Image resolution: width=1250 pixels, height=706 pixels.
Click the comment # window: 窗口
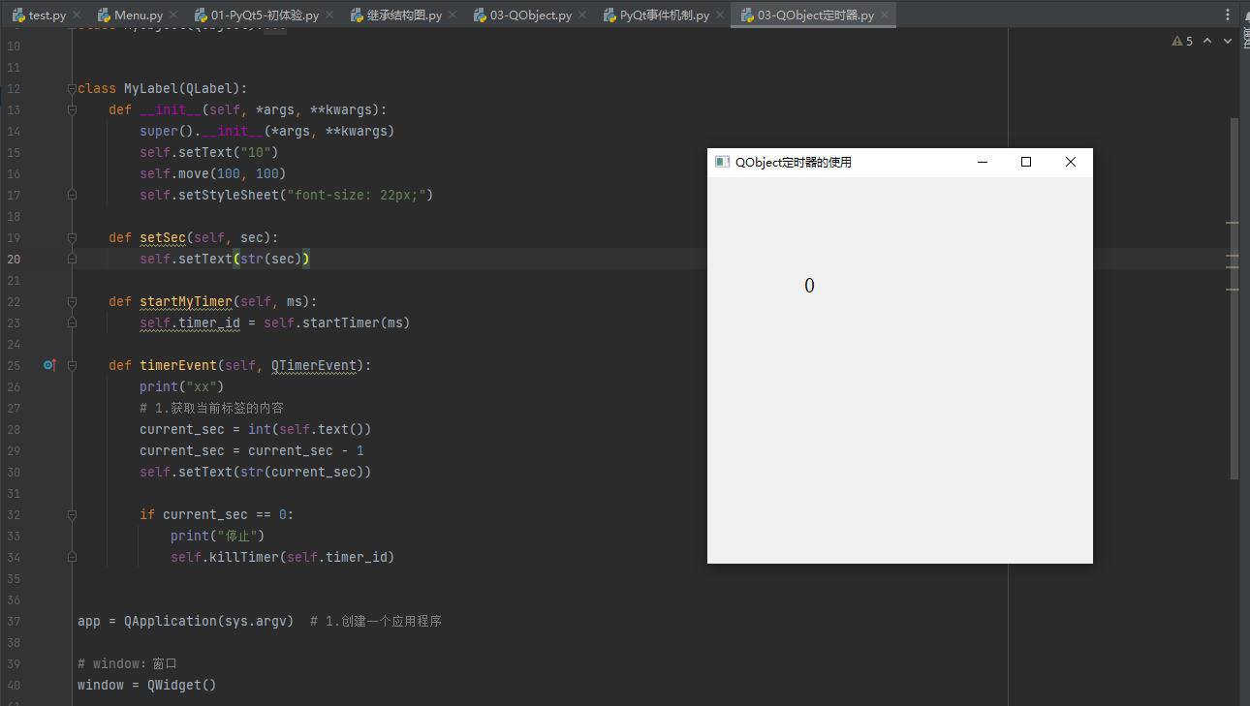(127, 664)
